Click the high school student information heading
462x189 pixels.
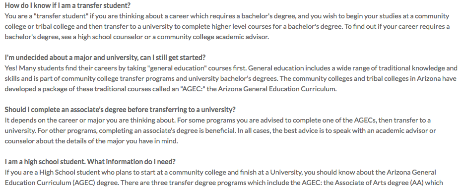pos(90,162)
